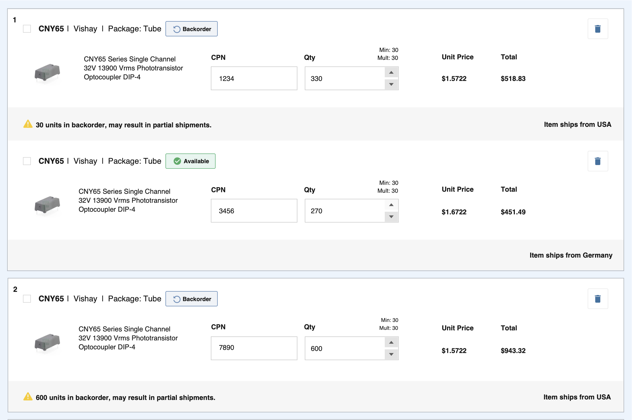Select checkbox next to the Available CNY65 item

[27, 161]
